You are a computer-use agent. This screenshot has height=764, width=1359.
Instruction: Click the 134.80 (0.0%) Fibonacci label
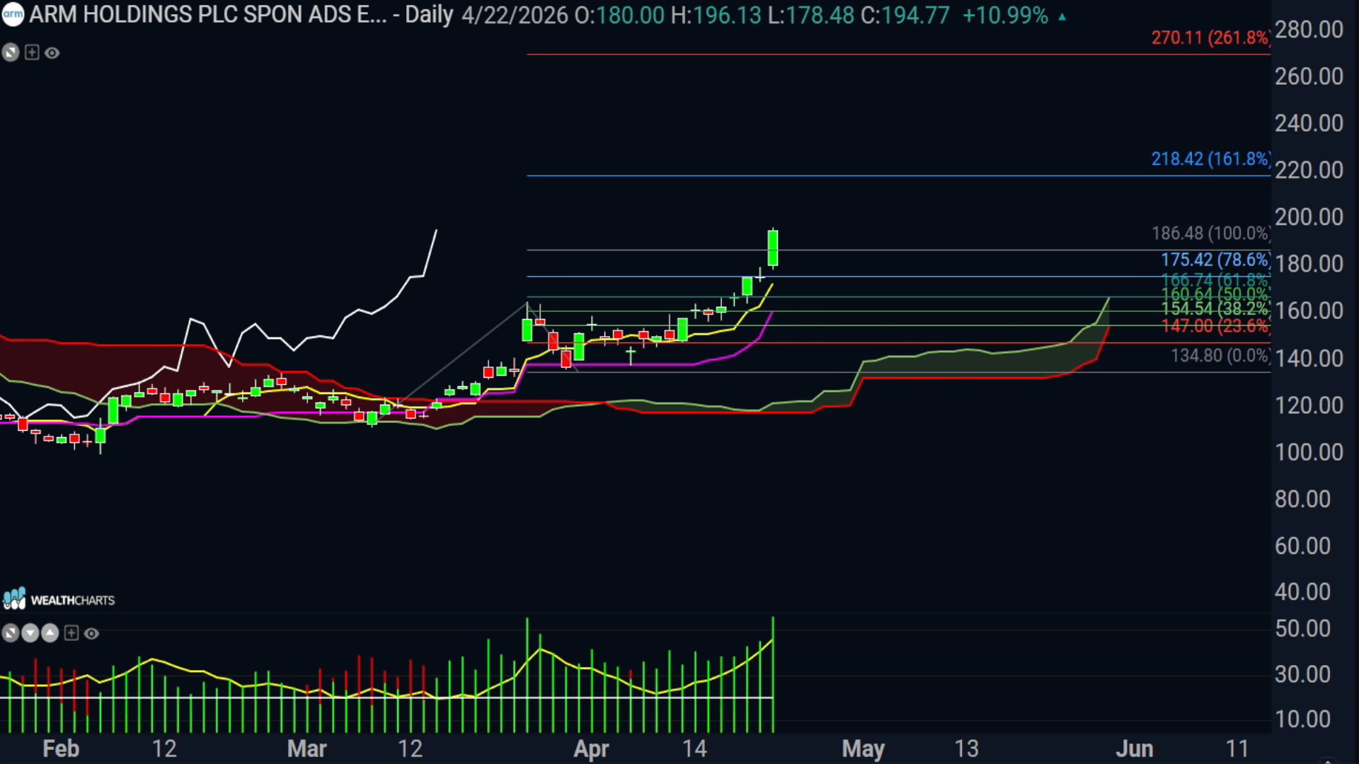coord(1220,355)
